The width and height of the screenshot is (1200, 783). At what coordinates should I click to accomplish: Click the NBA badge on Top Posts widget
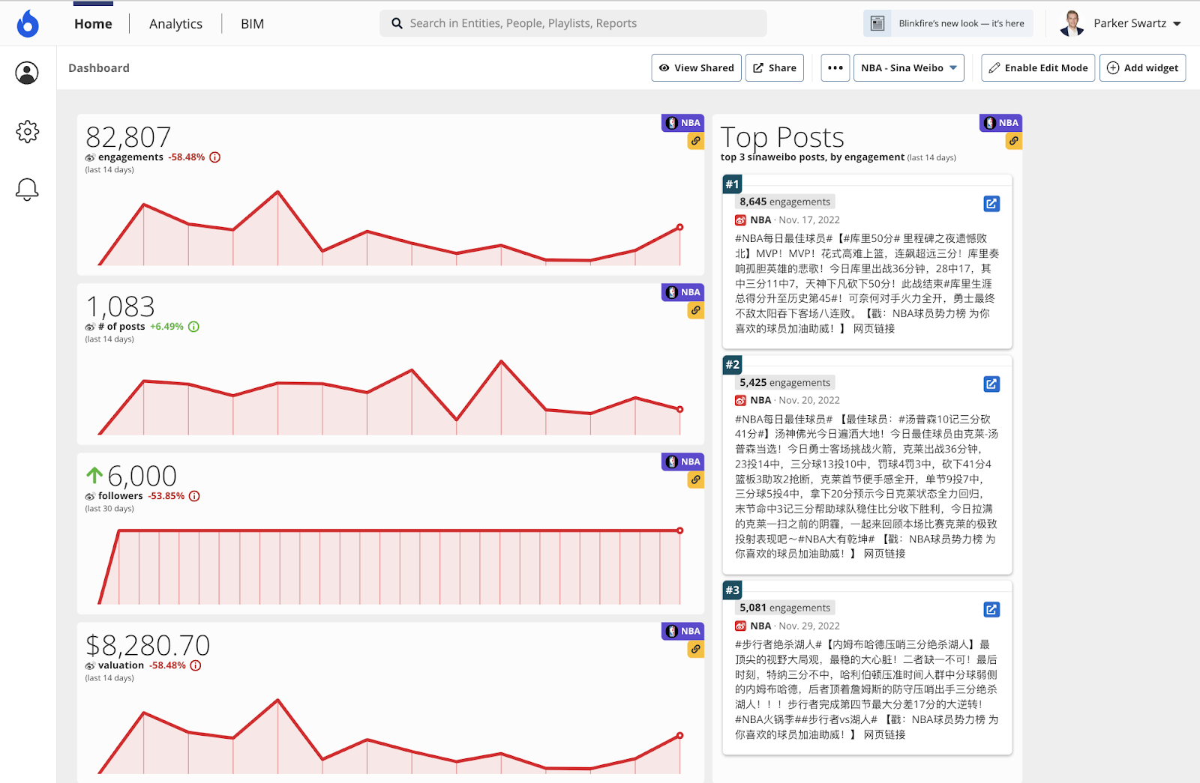coord(1000,123)
